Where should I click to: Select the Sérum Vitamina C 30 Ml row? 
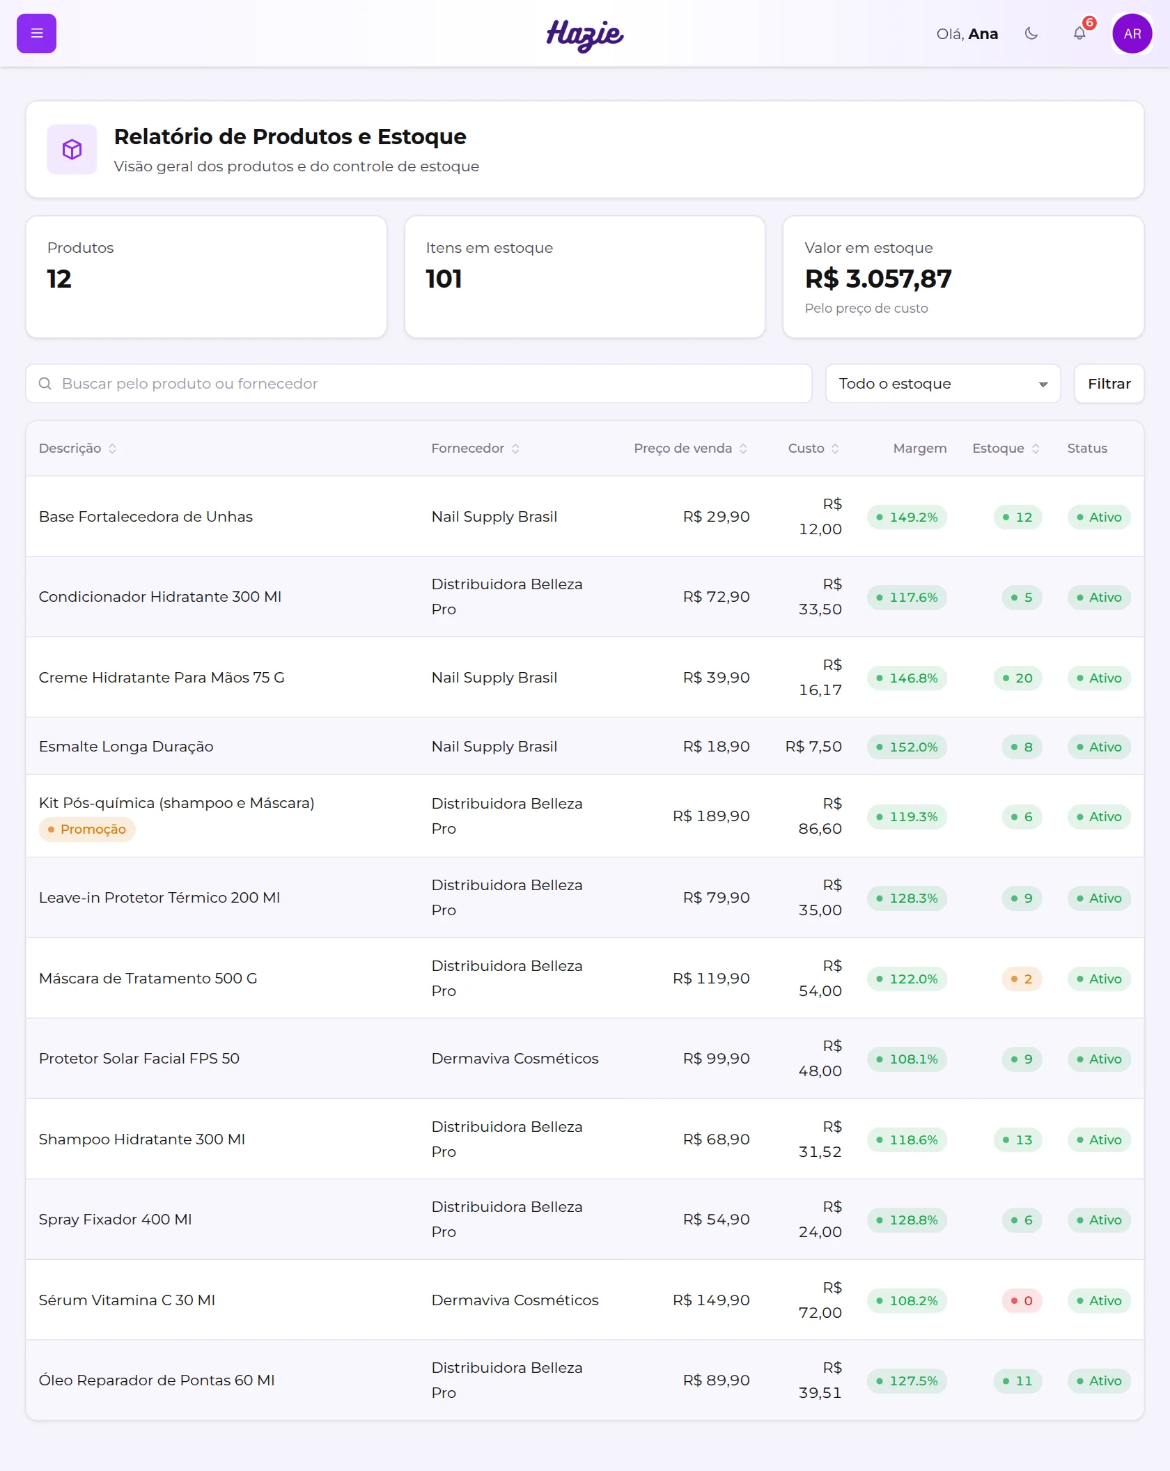tap(585, 1300)
